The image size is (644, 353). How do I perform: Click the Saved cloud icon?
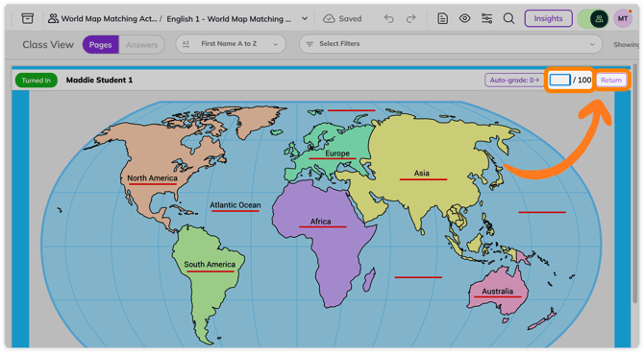(x=329, y=19)
